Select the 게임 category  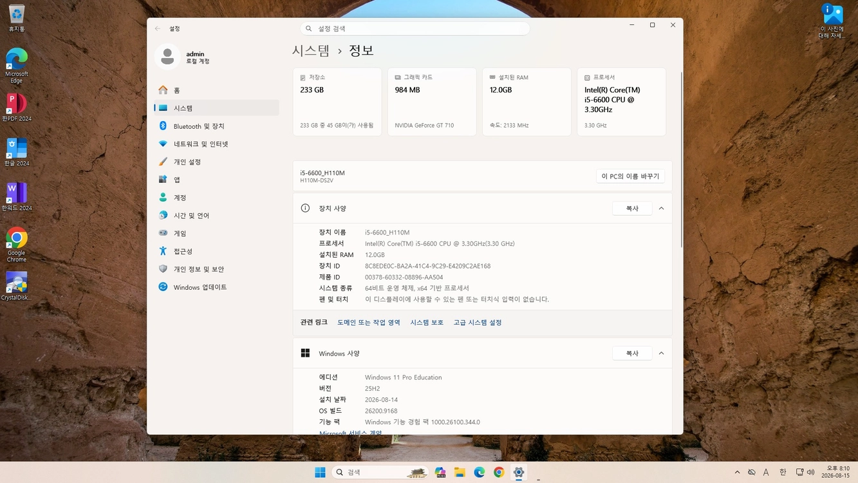click(216, 233)
